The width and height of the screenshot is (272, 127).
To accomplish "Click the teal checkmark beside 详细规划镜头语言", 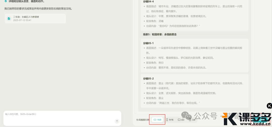I will pos(6,1).
